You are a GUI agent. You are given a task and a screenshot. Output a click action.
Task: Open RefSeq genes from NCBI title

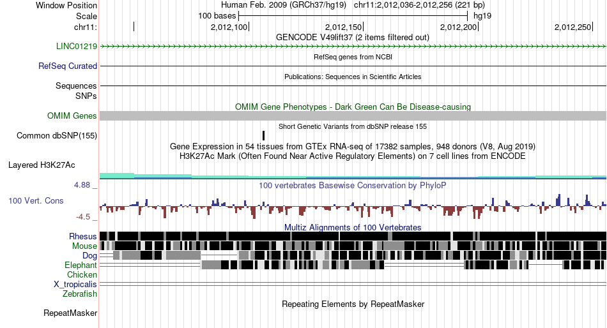(353, 57)
